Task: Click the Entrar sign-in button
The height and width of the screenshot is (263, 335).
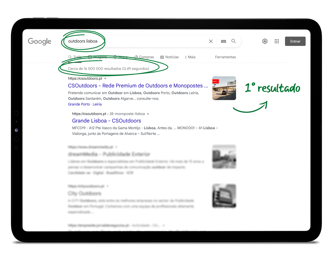Action: click(295, 41)
